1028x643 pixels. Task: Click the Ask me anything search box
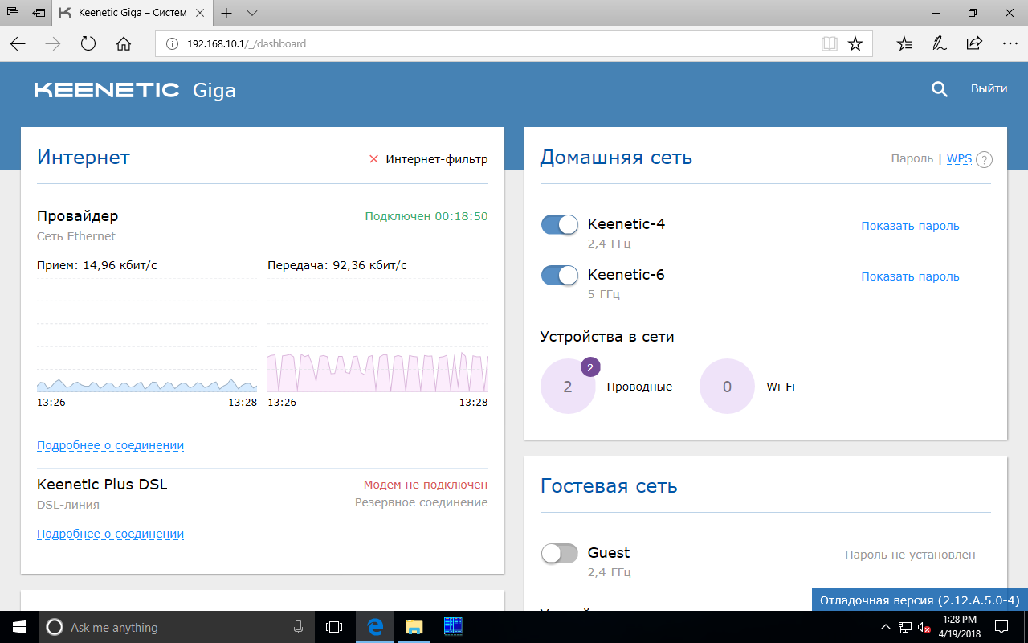click(x=176, y=627)
